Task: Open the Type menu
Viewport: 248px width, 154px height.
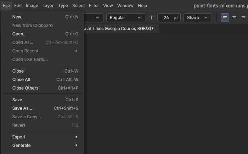Action: tap(63, 6)
